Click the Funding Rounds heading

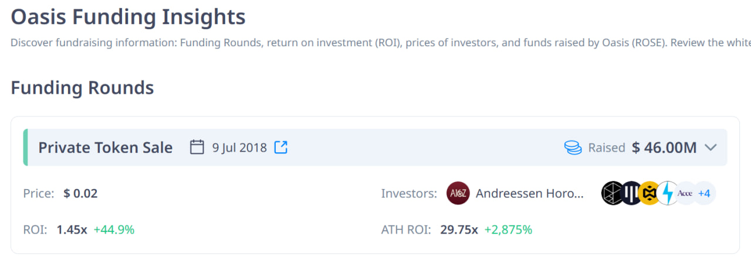pos(82,88)
